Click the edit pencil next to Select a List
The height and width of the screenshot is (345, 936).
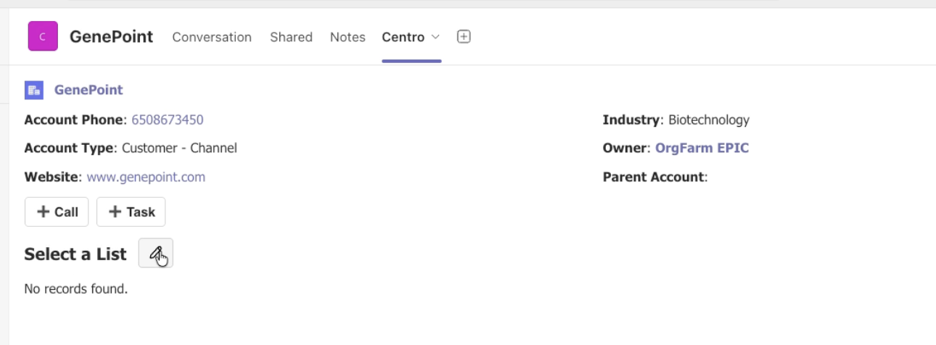(x=156, y=253)
